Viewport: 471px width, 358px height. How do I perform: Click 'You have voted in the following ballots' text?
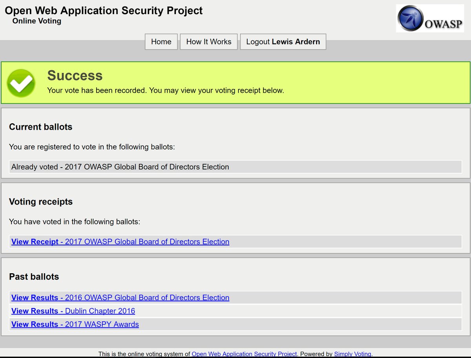click(75, 222)
